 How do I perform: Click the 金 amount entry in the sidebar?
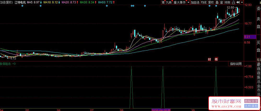pyautogui.click(x=259, y=86)
